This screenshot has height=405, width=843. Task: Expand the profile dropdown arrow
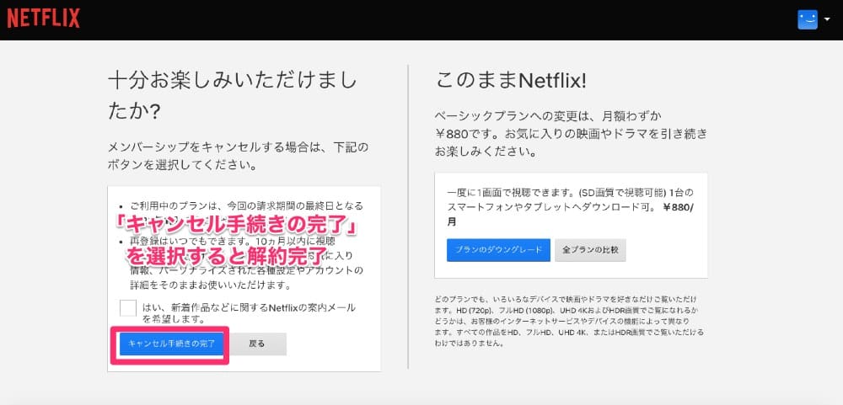click(x=827, y=20)
